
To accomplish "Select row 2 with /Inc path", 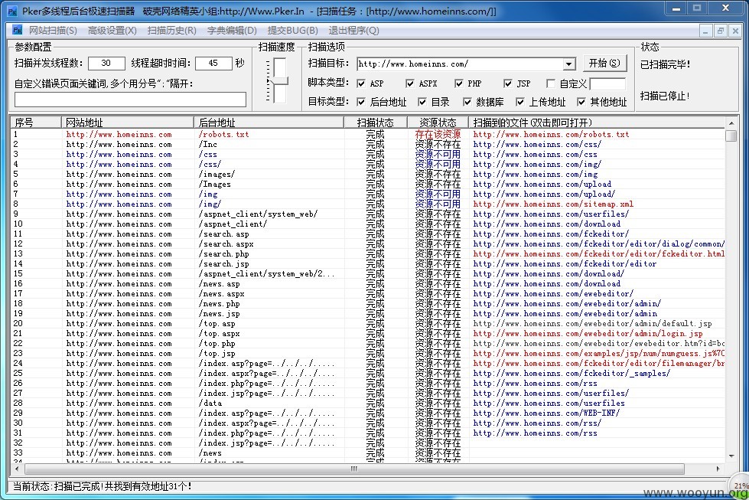I will pyautogui.click(x=208, y=145).
